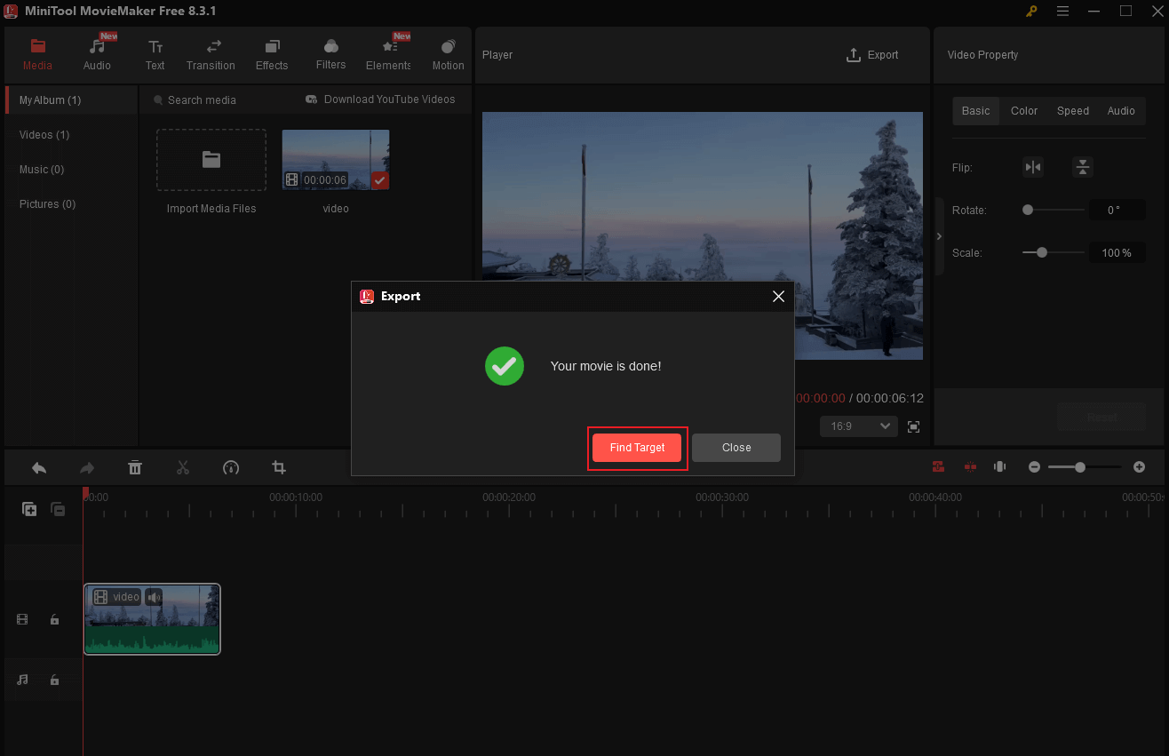
Task: Open the 16:9 aspect ratio dropdown
Action: click(859, 426)
